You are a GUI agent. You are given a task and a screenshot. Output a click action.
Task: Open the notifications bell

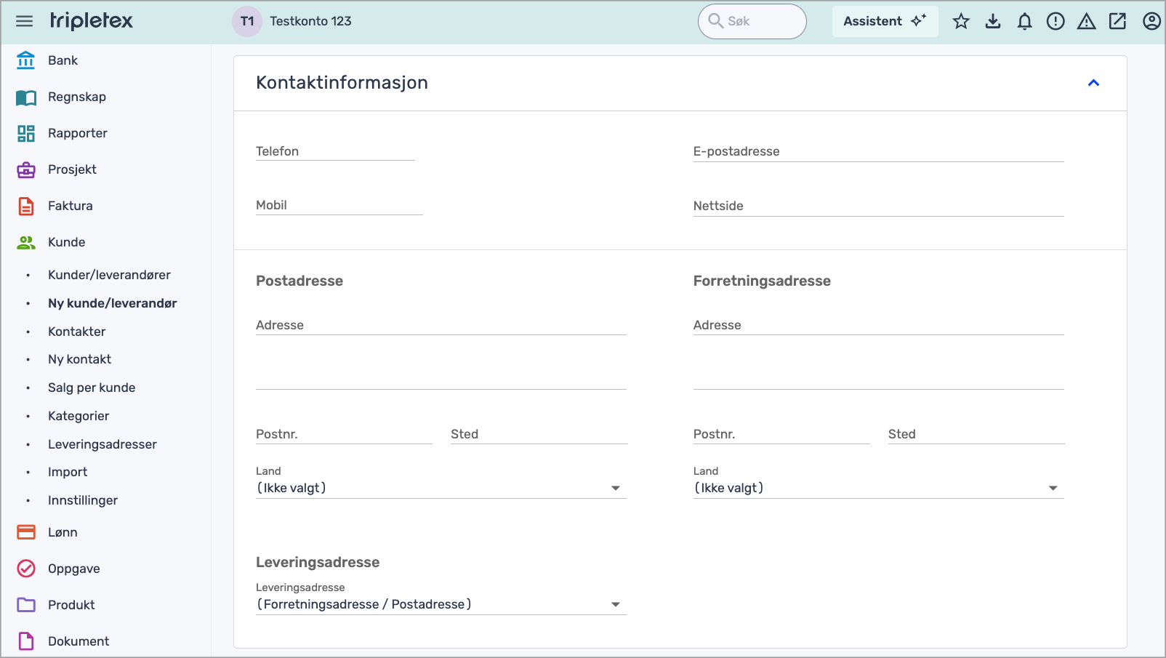click(1024, 21)
